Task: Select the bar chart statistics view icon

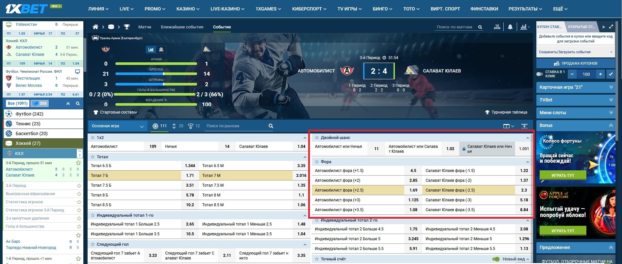Action: (151, 50)
